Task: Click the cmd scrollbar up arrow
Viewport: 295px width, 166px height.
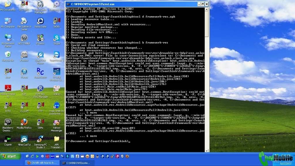Action: tap(207, 9)
